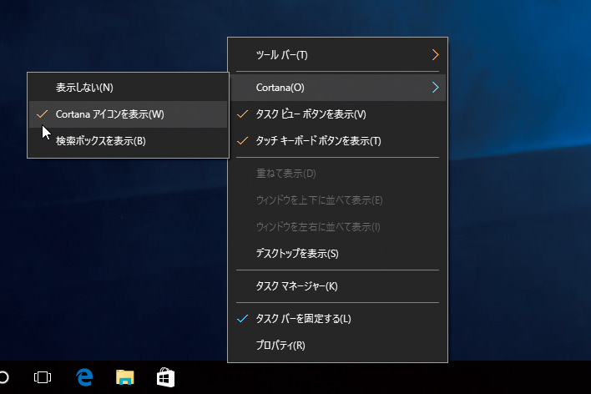This screenshot has width=591, height=394.
Task: Open Task View from the taskbar
Action: tap(43, 377)
